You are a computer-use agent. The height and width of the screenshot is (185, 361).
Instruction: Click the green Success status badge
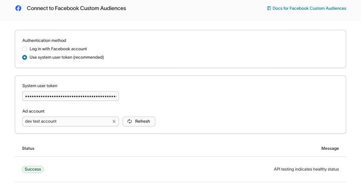click(33, 169)
